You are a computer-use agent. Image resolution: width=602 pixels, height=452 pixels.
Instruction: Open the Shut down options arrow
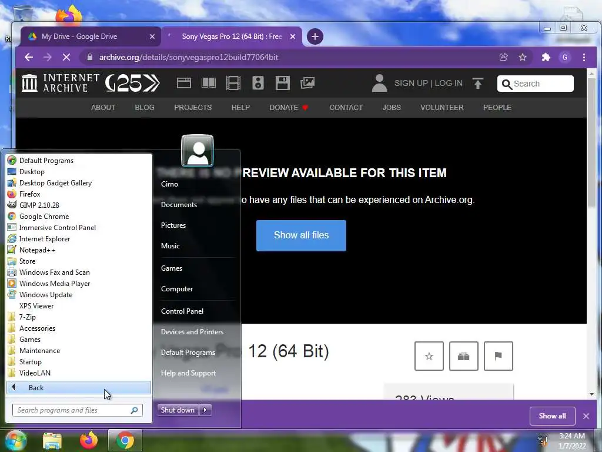click(205, 410)
